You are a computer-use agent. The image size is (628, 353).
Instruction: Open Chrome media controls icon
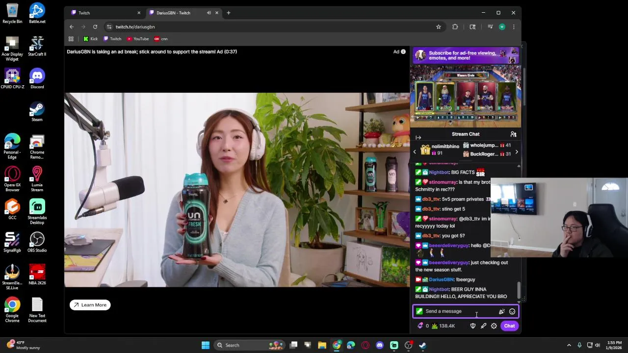tap(490, 27)
